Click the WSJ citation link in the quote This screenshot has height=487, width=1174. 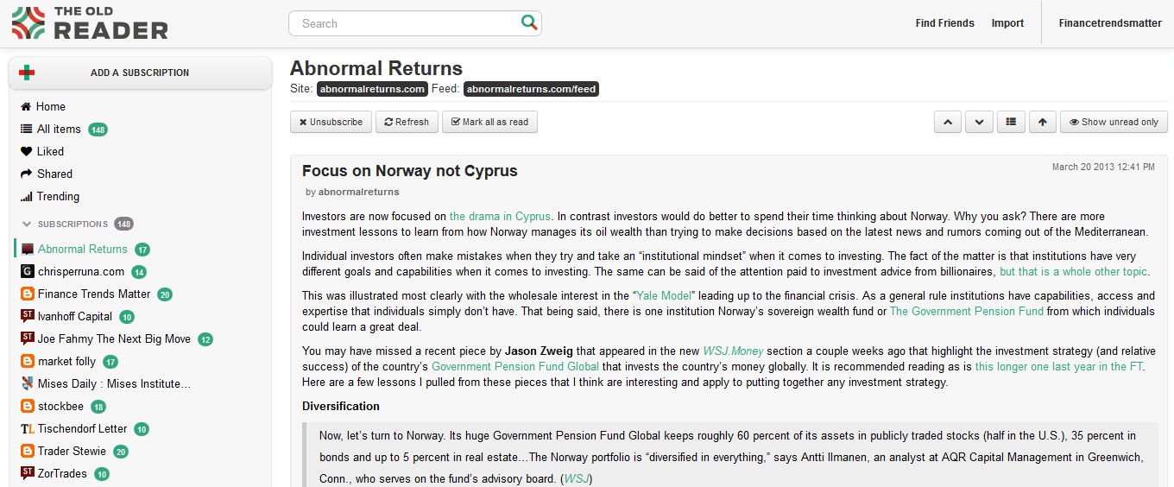[x=576, y=478]
